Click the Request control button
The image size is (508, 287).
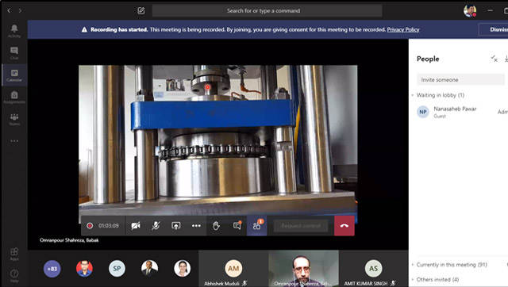(301, 225)
